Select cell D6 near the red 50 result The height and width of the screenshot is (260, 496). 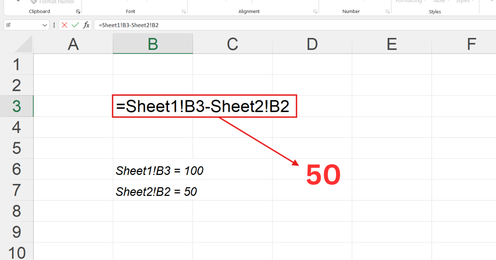coord(312,169)
